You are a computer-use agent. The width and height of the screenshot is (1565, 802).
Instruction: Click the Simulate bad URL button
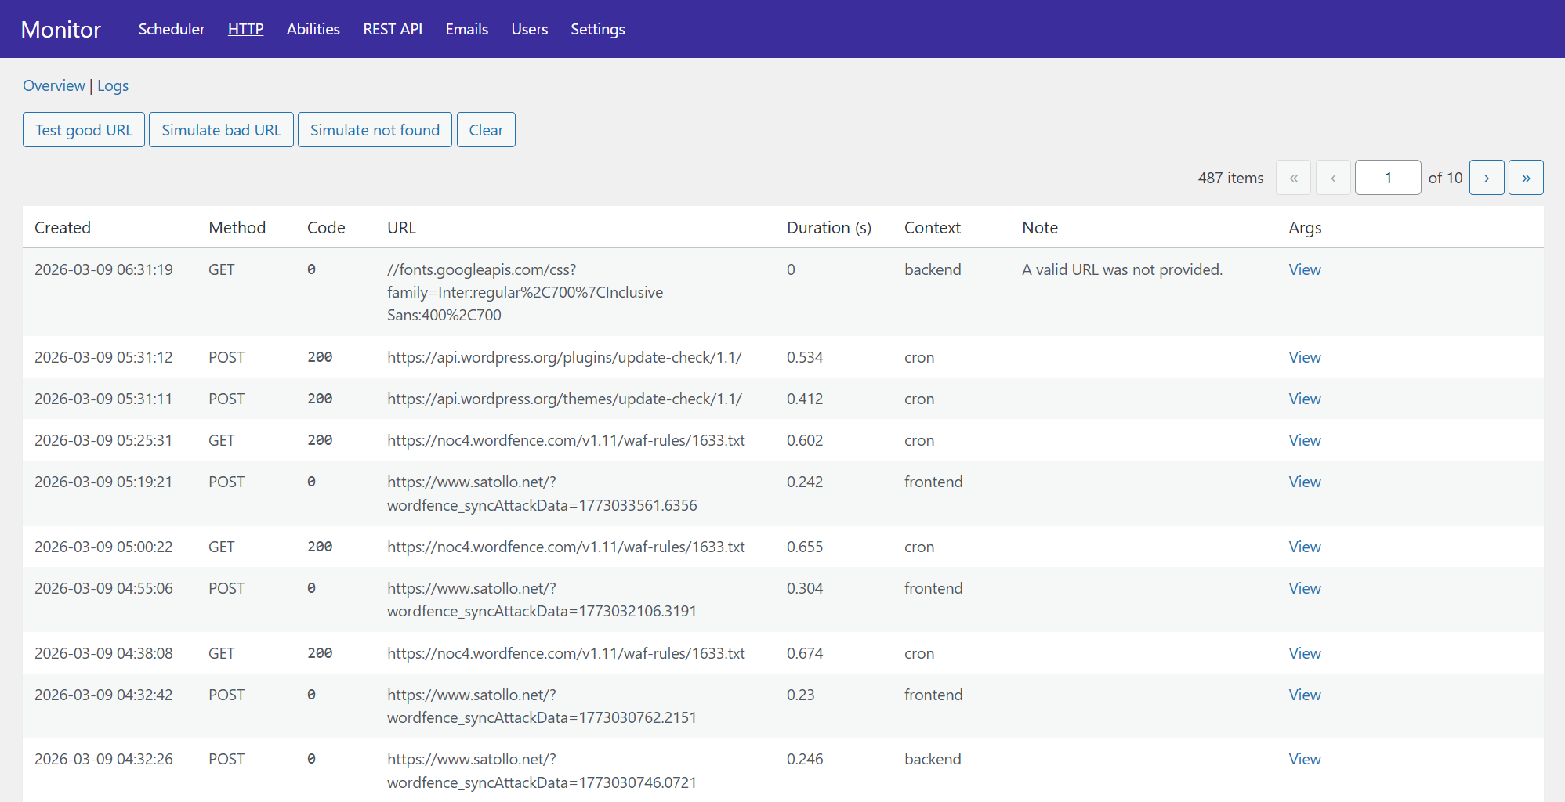(221, 130)
